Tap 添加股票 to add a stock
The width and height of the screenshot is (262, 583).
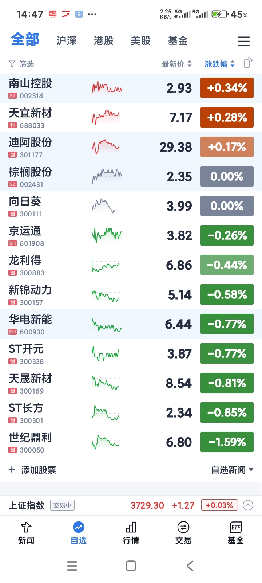pos(32,470)
